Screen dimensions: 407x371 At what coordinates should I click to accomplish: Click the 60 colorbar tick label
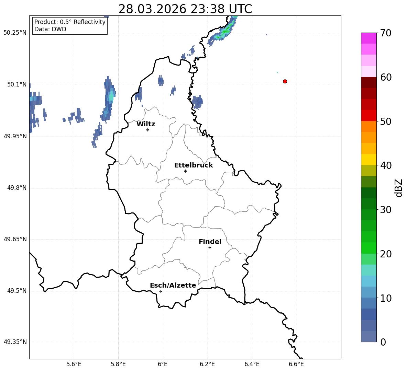[386, 77]
